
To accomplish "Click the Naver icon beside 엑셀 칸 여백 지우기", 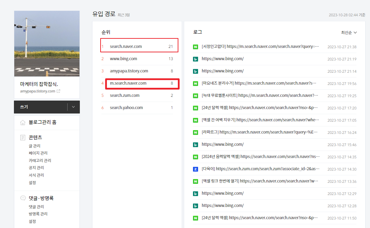I will (x=195, y=120).
